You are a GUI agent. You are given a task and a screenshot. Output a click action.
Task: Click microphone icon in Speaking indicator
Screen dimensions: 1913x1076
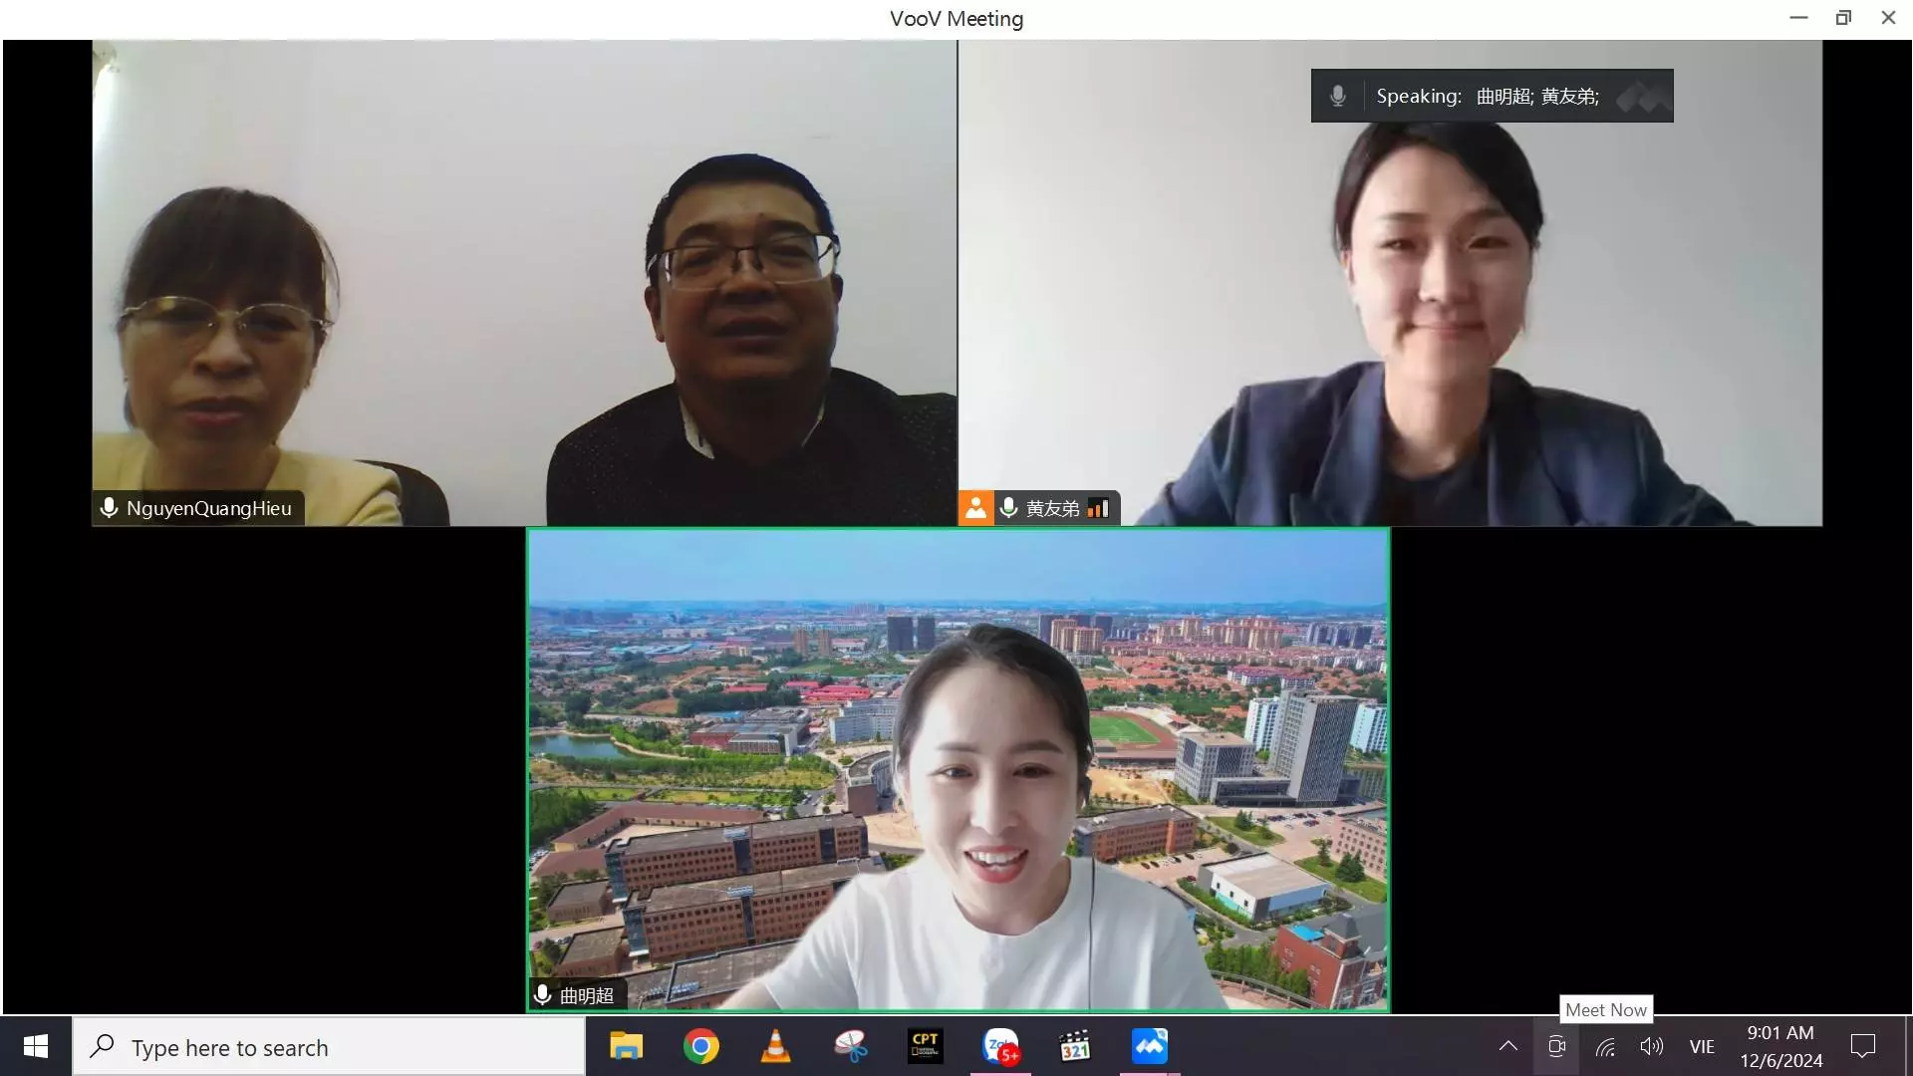pyautogui.click(x=1338, y=96)
